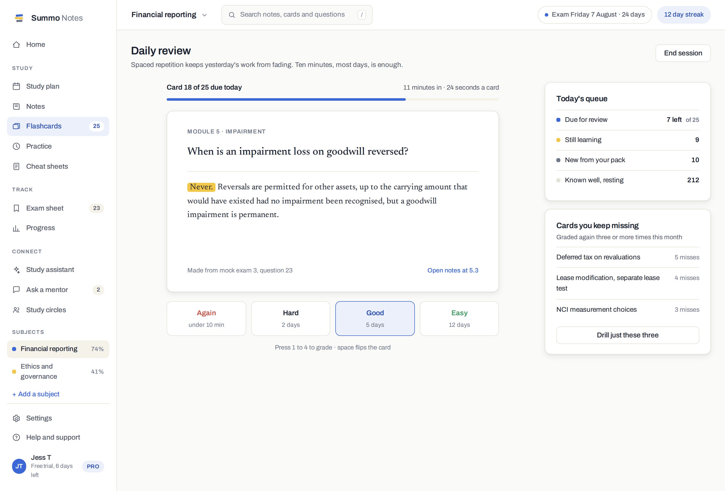Click the Ask a mentor 2 badge
725x491 pixels.
click(x=98, y=290)
